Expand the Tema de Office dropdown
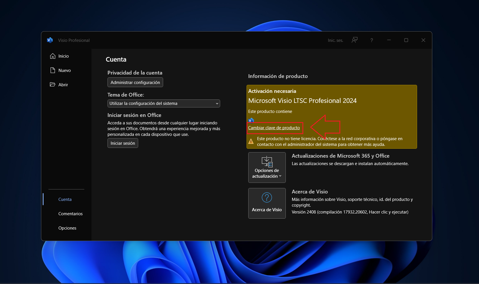This screenshot has width=479, height=284. [x=164, y=103]
